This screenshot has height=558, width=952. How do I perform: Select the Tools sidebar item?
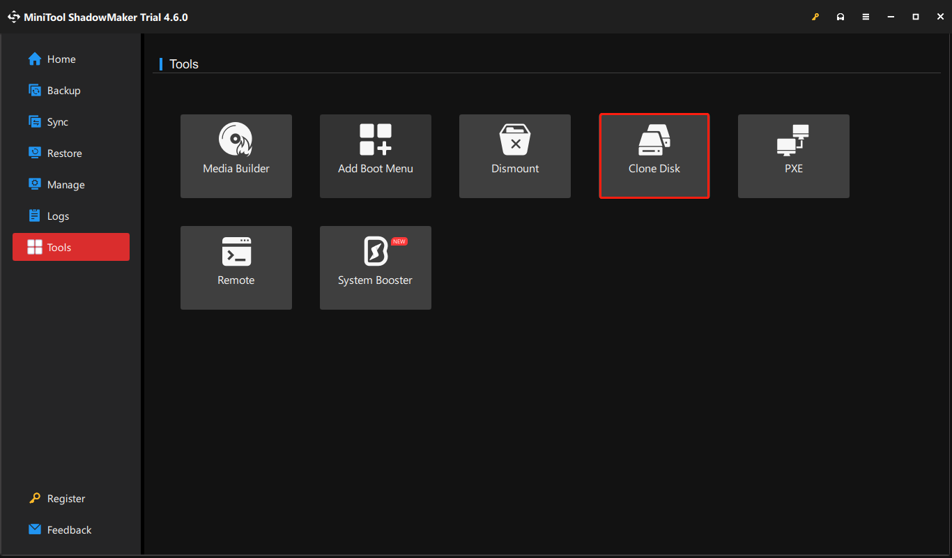[x=71, y=247]
